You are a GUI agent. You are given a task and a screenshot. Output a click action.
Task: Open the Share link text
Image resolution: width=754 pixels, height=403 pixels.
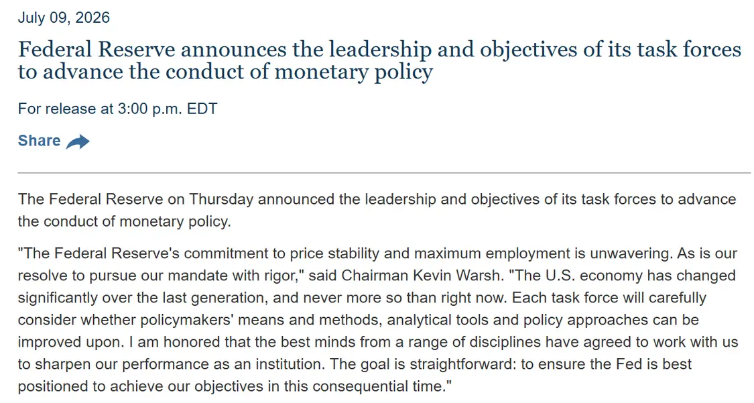pos(39,140)
